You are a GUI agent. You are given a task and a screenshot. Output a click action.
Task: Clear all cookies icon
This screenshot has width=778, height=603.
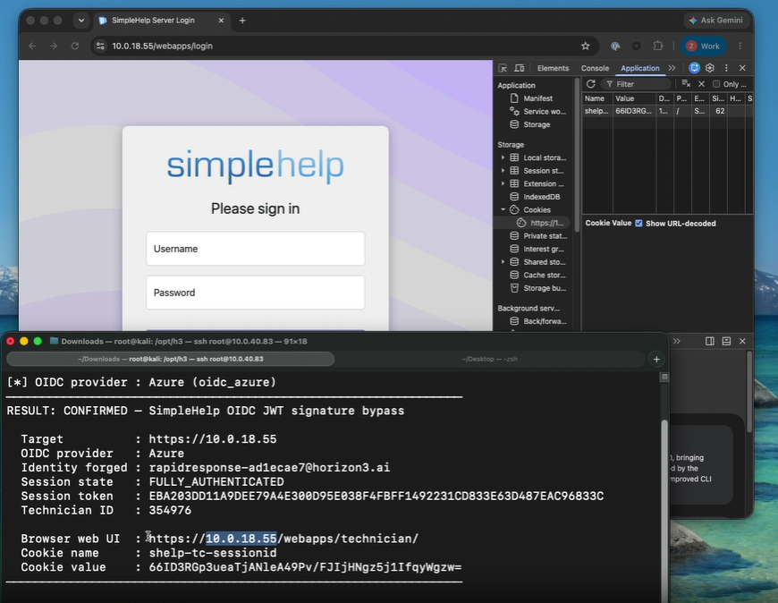[x=686, y=84]
